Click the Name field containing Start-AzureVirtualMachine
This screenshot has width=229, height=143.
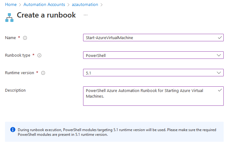point(153,38)
